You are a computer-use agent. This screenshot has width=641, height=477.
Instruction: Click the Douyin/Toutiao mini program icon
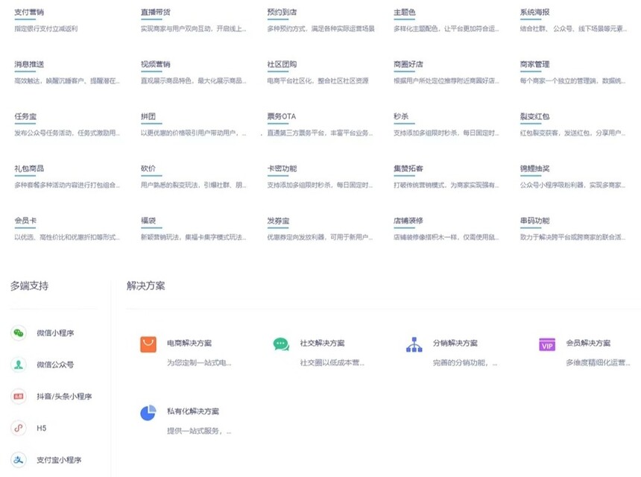coord(18,397)
